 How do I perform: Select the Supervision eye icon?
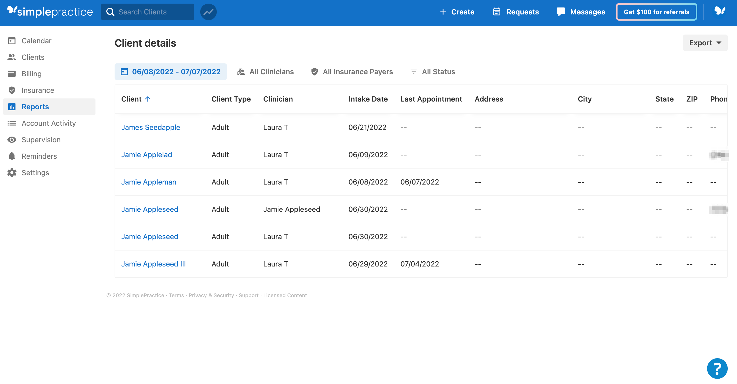tap(11, 139)
